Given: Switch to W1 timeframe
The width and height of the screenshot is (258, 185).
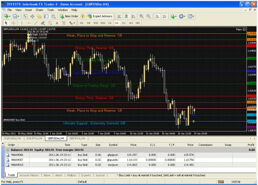Looking at the screenshot, I should 131,23.
